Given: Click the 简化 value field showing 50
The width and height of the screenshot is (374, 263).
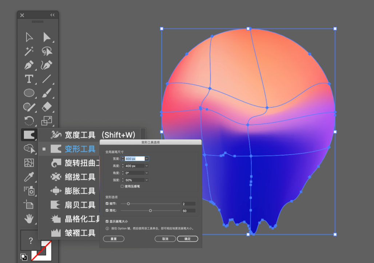Looking at the screenshot, I should (189, 211).
